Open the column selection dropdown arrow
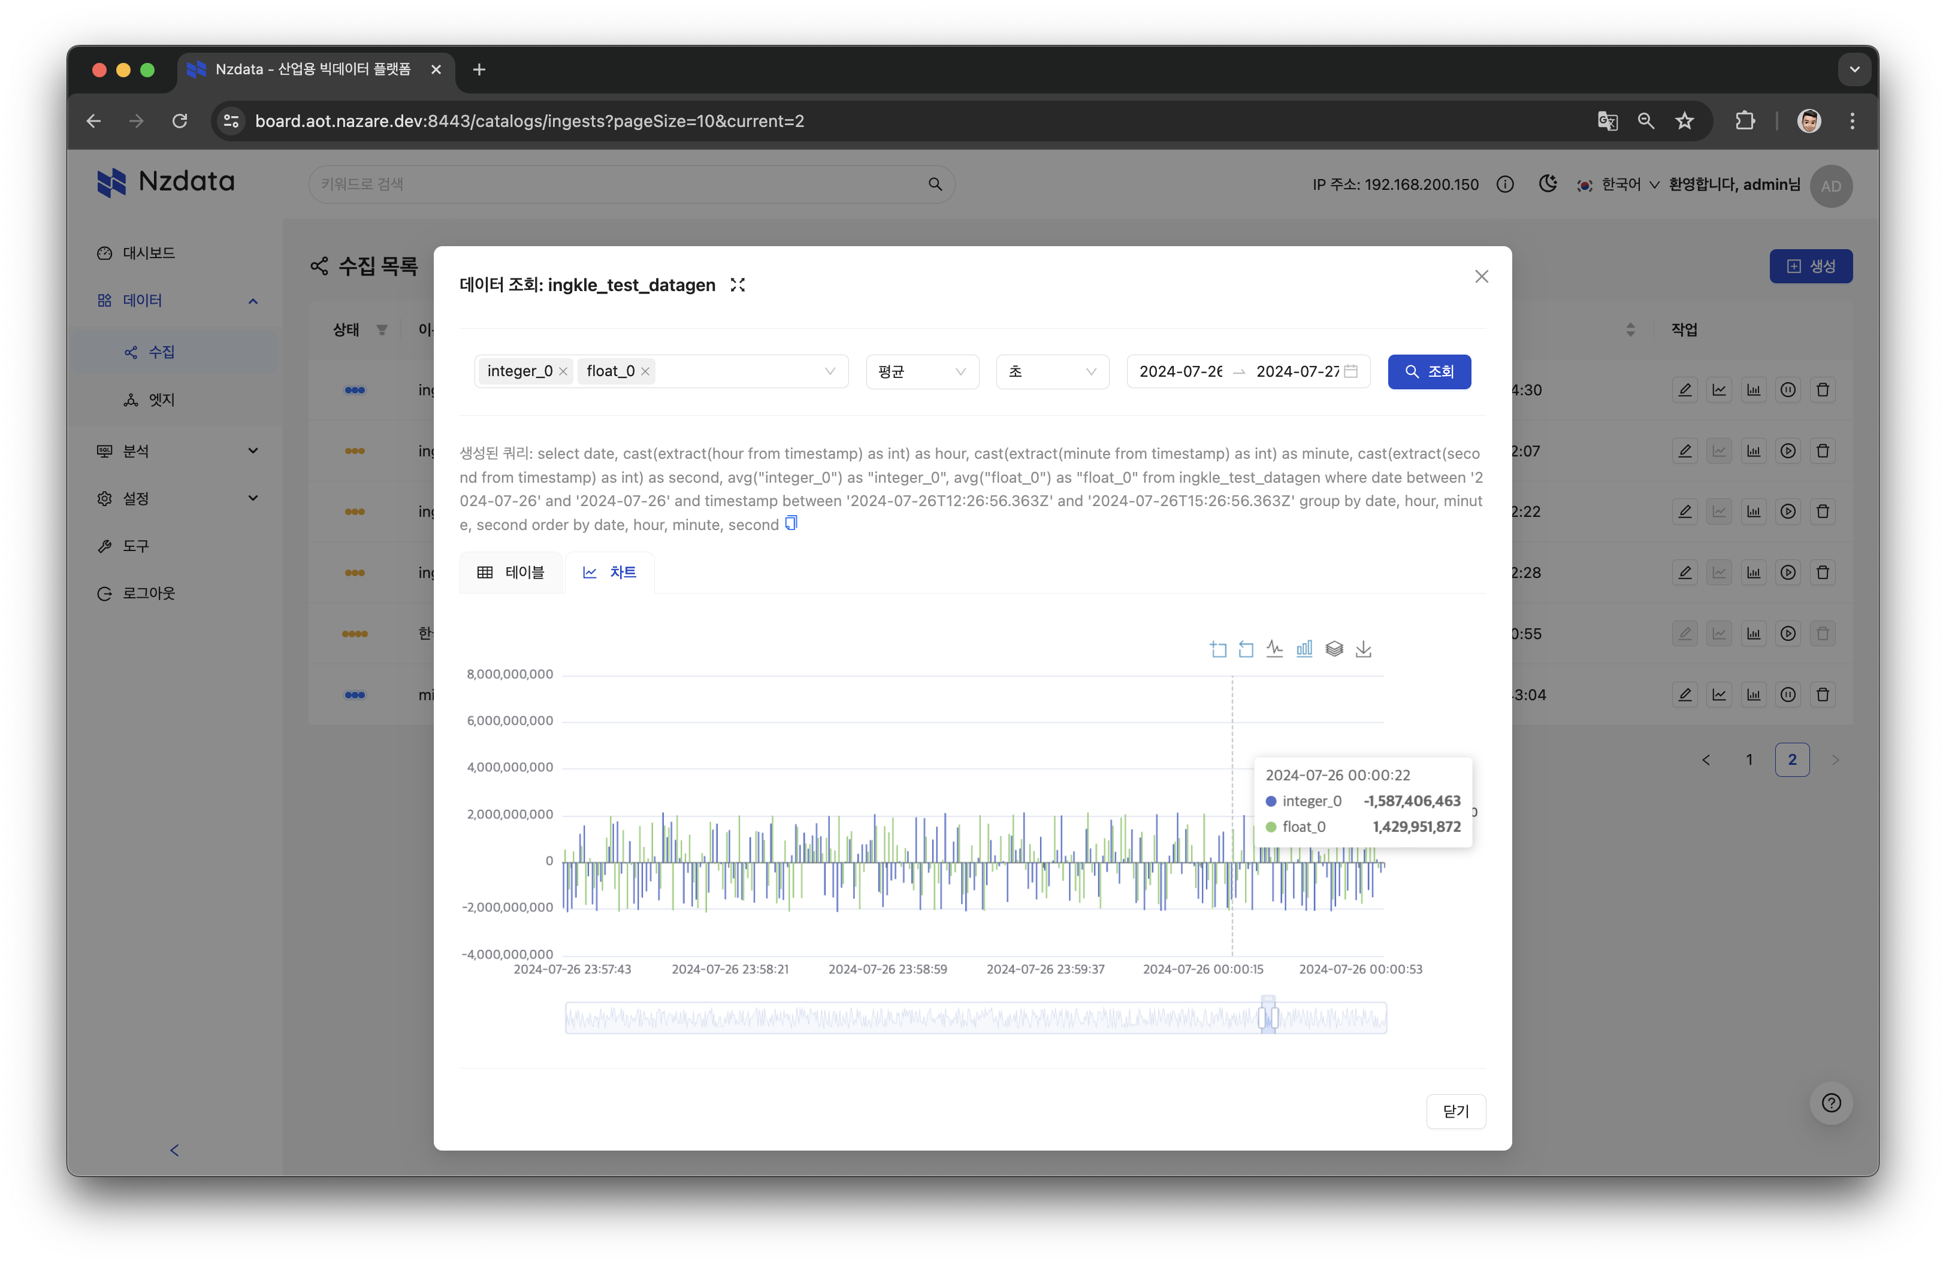The image size is (1946, 1265). (x=830, y=372)
